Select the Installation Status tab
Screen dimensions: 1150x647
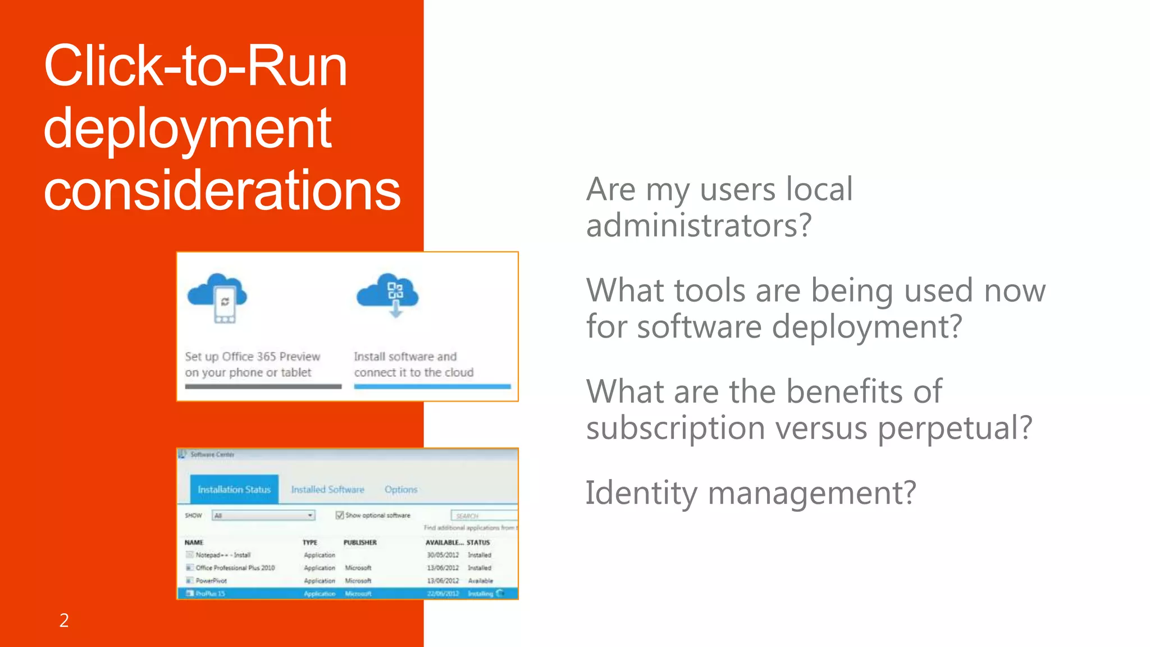(234, 490)
